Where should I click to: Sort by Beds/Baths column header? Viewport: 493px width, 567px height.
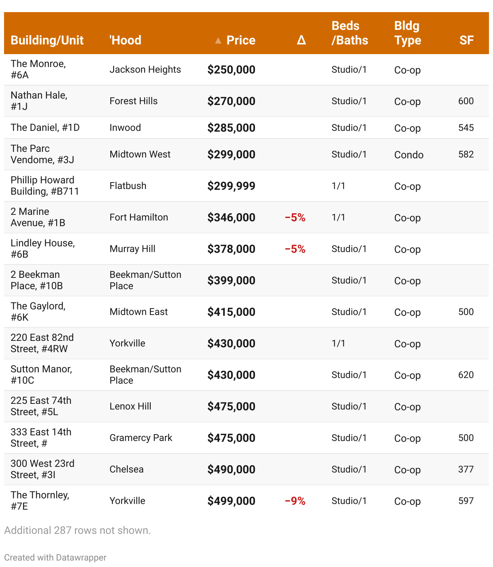tap(350, 33)
